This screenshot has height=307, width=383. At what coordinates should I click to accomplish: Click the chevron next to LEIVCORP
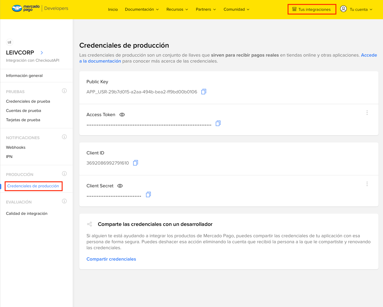[x=42, y=53]
